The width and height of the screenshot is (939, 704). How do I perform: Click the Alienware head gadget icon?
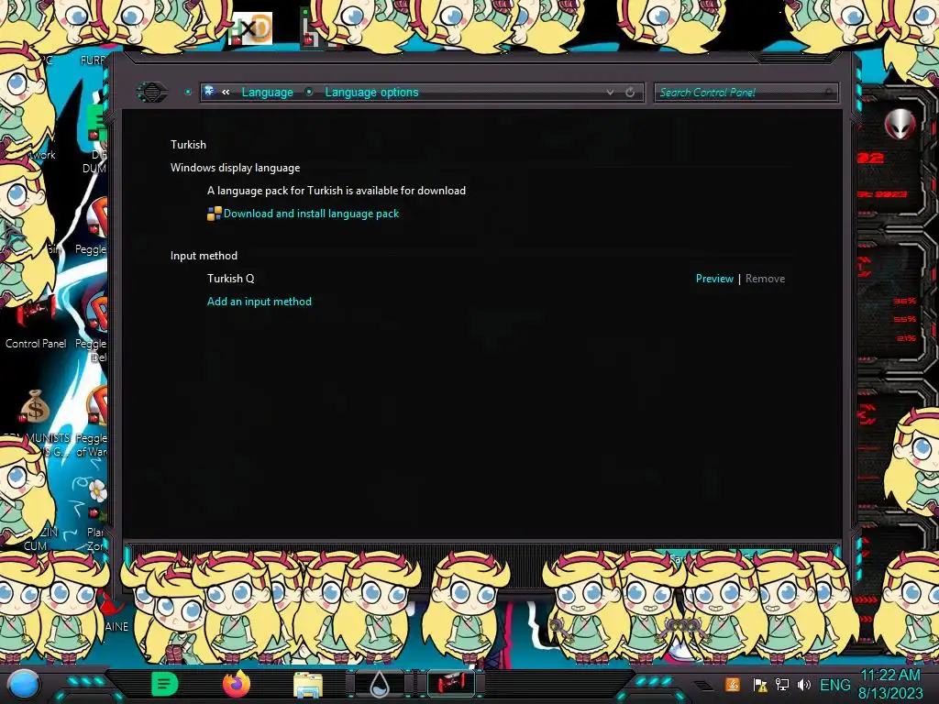[900, 125]
